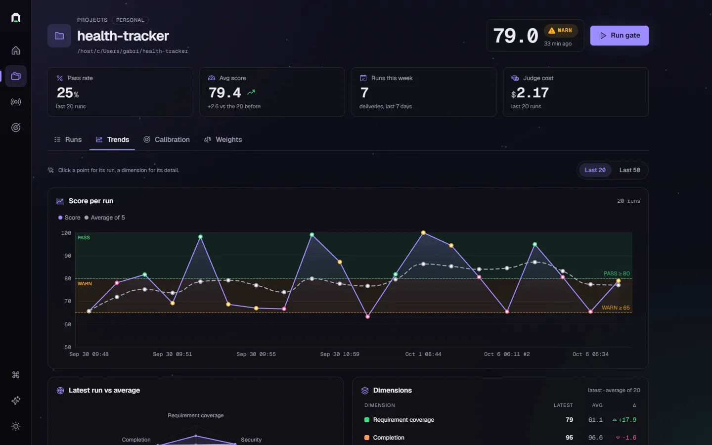The image size is (712, 445).
Task: Open the Projects folder sidebar icon
Action: click(x=16, y=76)
